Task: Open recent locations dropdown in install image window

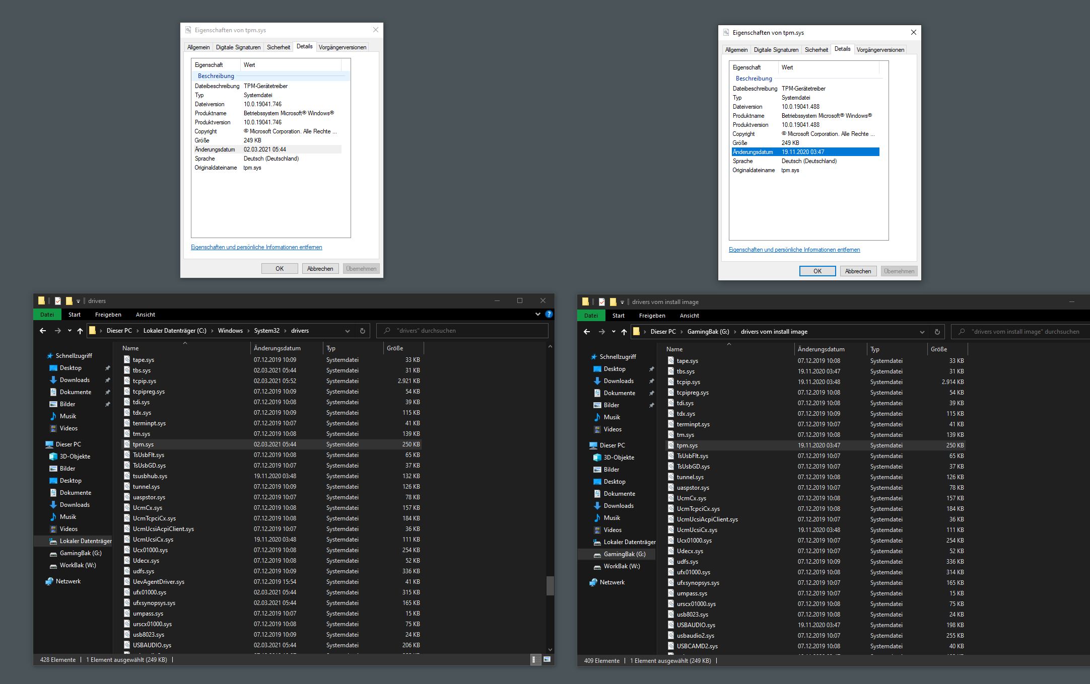Action: [614, 332]
